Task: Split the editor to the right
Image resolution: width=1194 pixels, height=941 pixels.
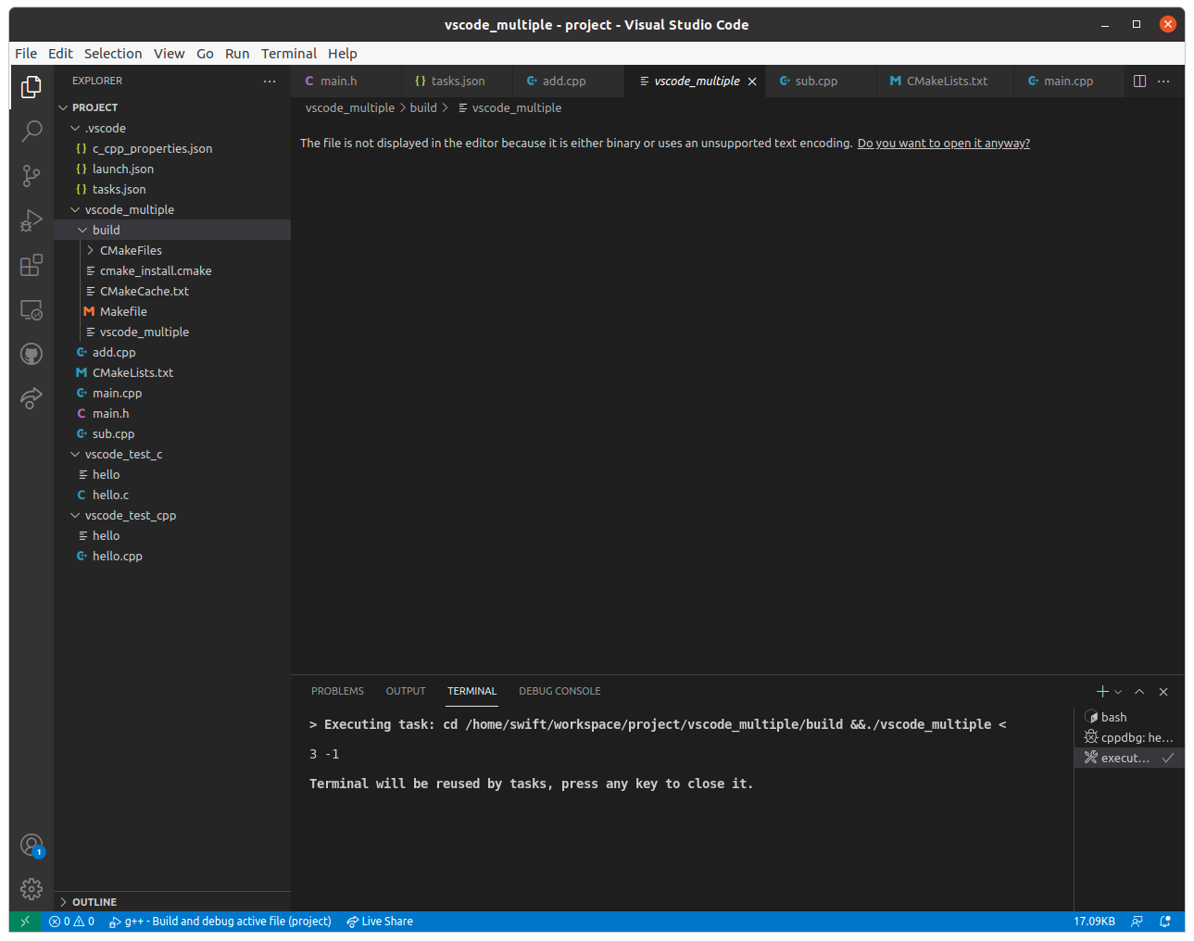Action: tap(1140, 81)
